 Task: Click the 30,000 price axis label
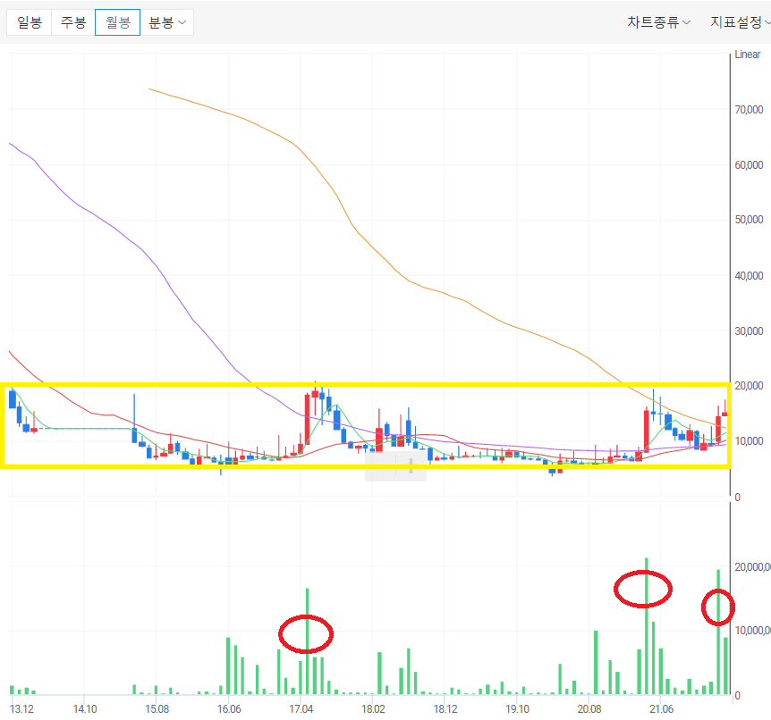[x=749, y=331]
